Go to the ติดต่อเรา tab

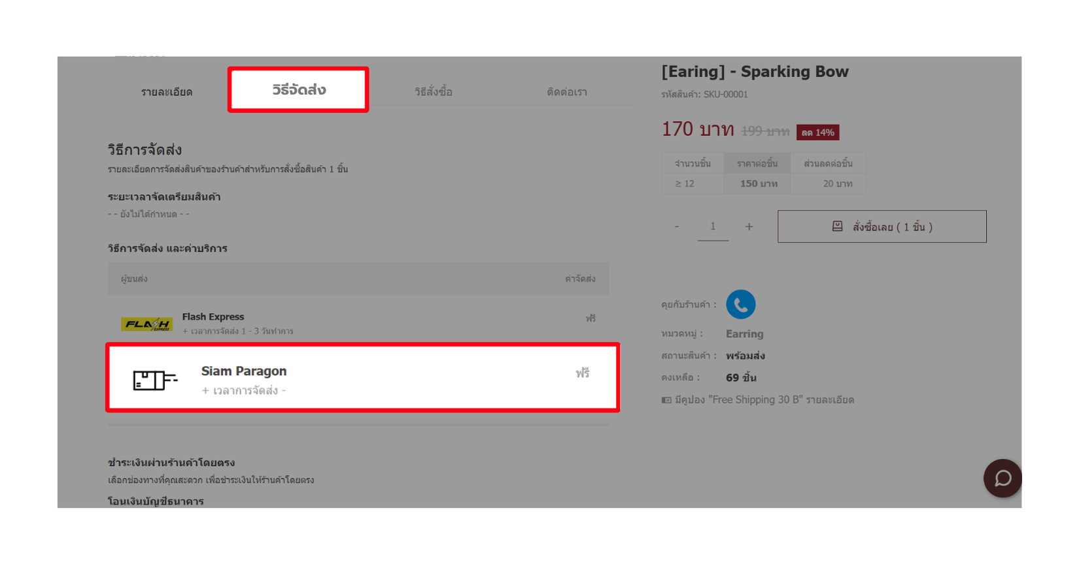566,92
